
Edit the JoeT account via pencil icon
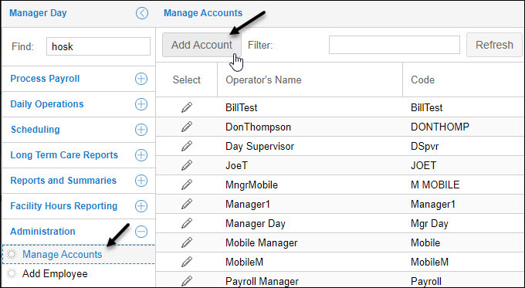click(x=187, y=165)
